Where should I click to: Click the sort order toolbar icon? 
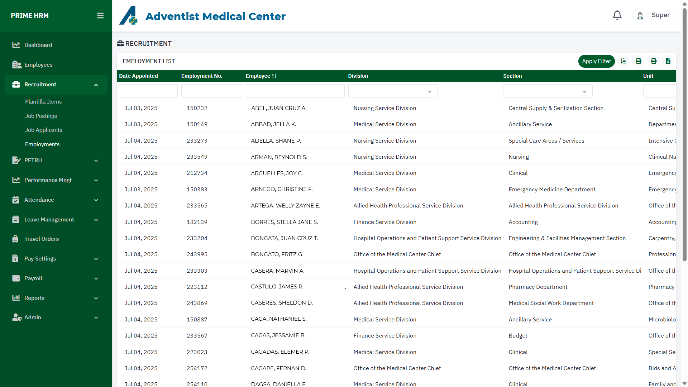623,61
